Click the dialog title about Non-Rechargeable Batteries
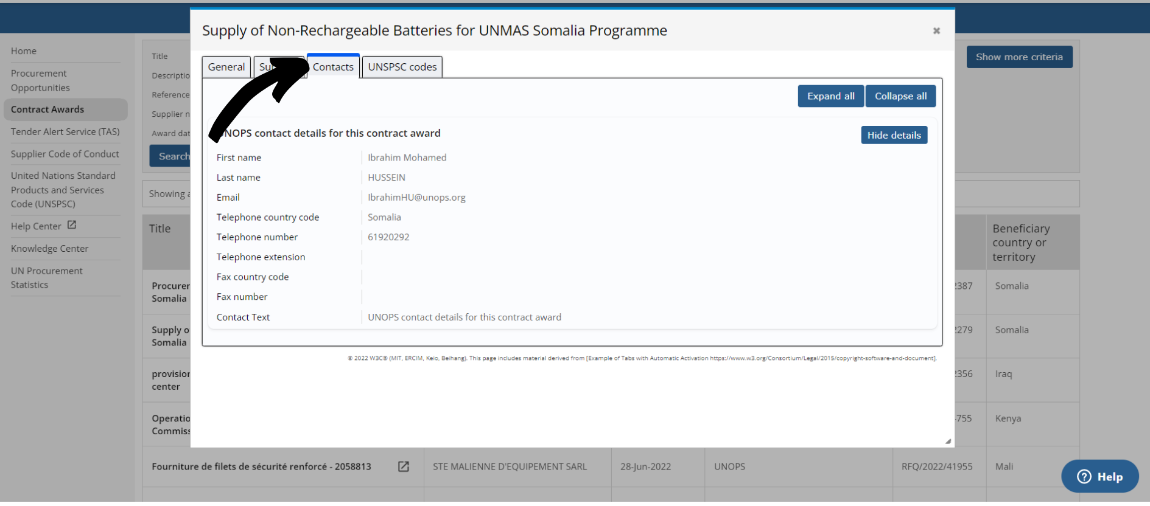Image resolution: width=1150 pixels, height=506 pixels. 434,30
